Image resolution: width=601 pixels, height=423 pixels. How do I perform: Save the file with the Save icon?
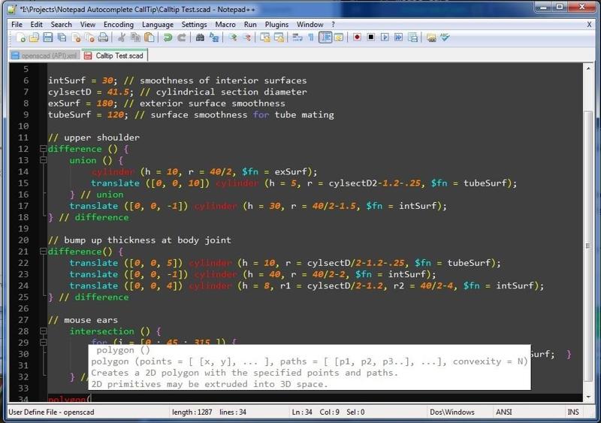[x=47, y=38]
